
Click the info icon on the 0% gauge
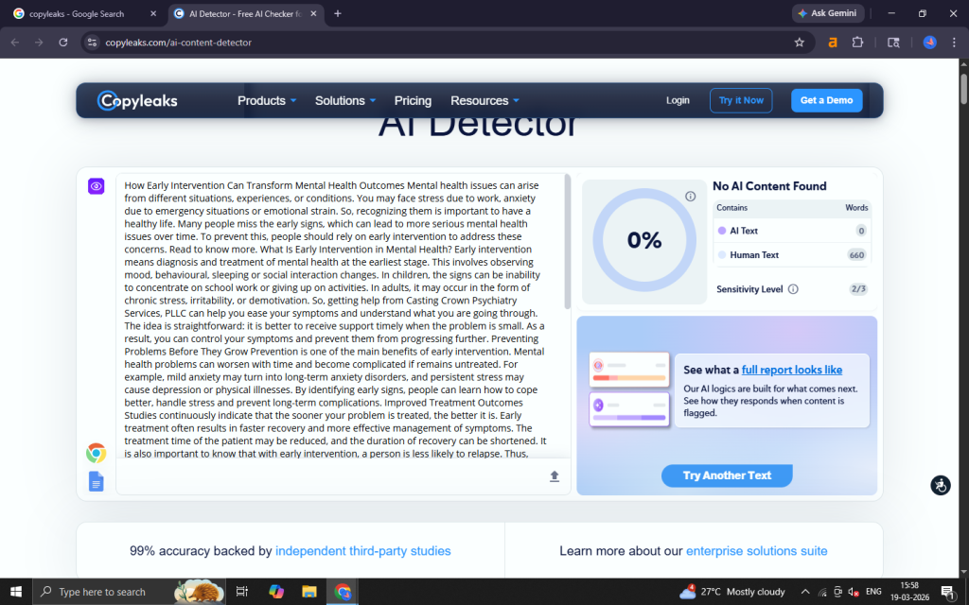[691, 197]
